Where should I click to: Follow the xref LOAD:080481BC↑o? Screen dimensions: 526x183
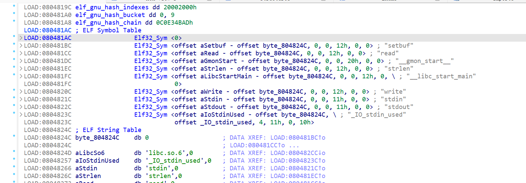click(298, 138)
